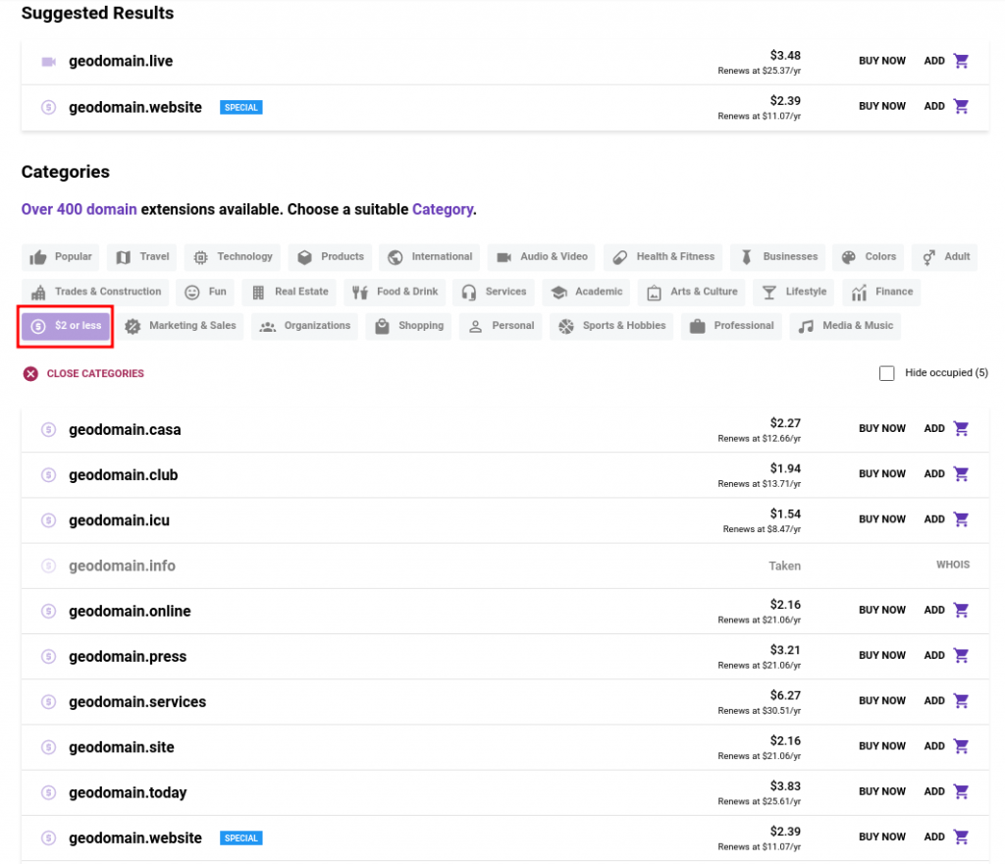Click BUY NOW for geodomain.club
Viewport: 1005px width, 864px height.
click(x=882, y=473)
